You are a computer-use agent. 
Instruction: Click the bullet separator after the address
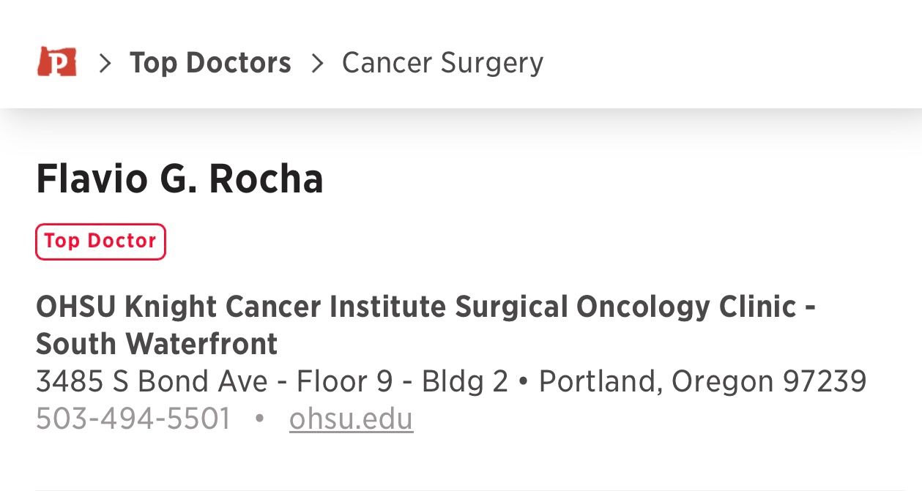point(524,381)
